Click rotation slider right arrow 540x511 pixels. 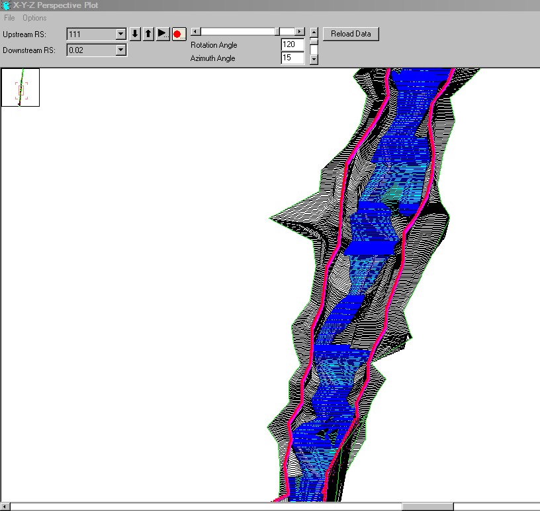[x=300, y=31]
